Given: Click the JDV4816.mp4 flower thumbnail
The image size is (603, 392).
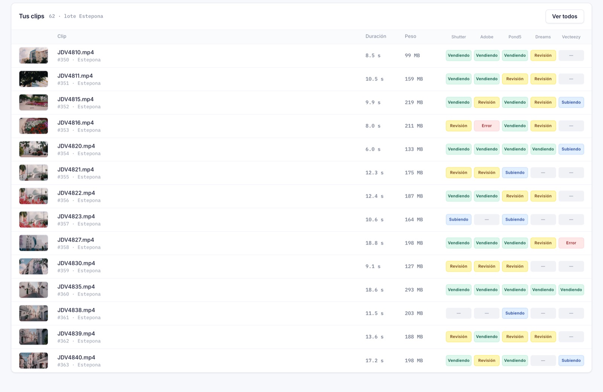Looking at the screenshot, I should click(34, 126).
